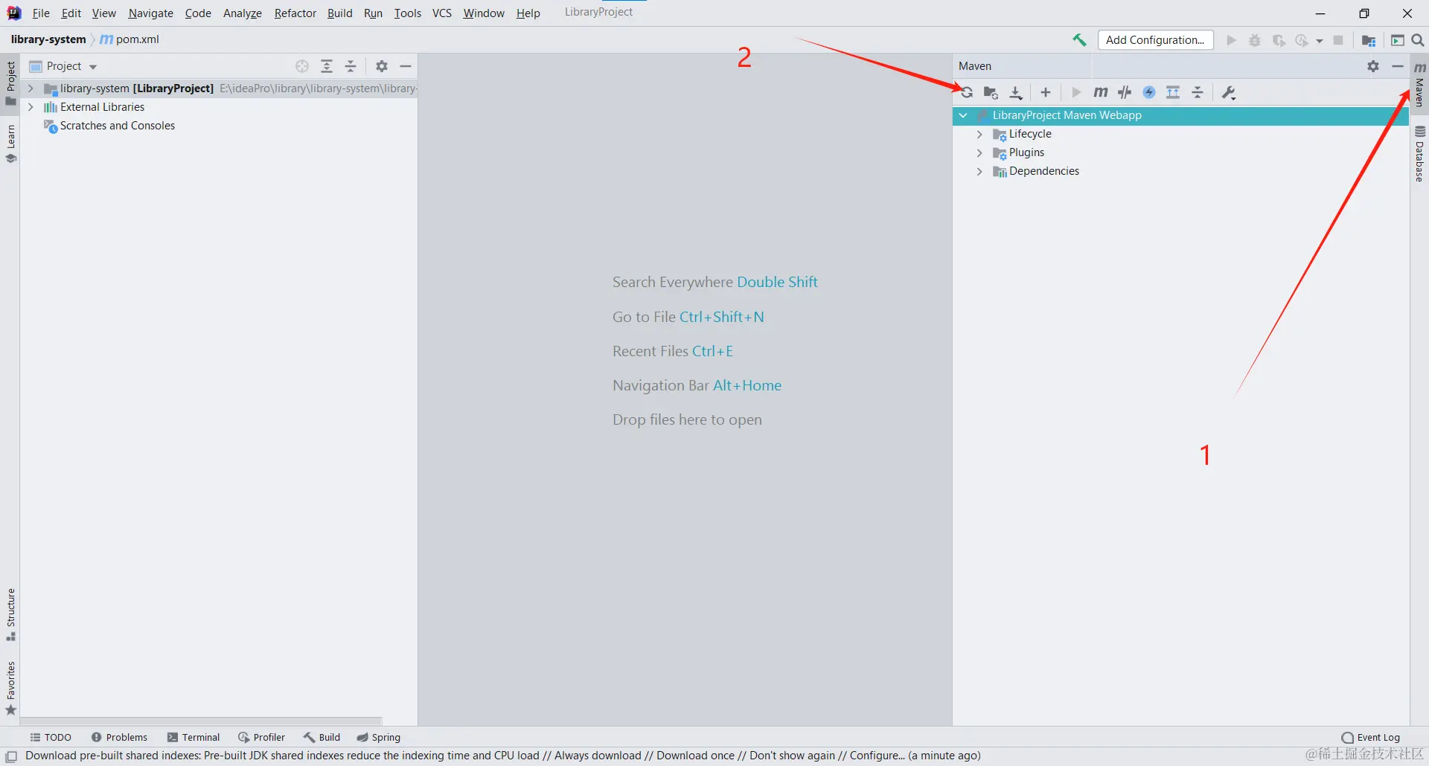Hide the Project tool window
Screen dimensions: 1429x766
[406, 66]
